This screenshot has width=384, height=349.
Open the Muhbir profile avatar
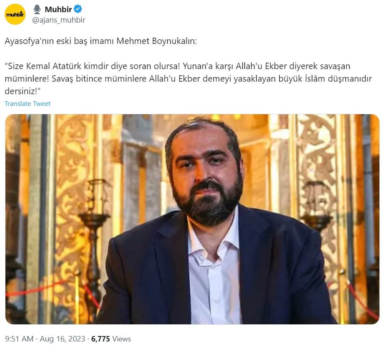pyautogui.click(x=15, y=14)
